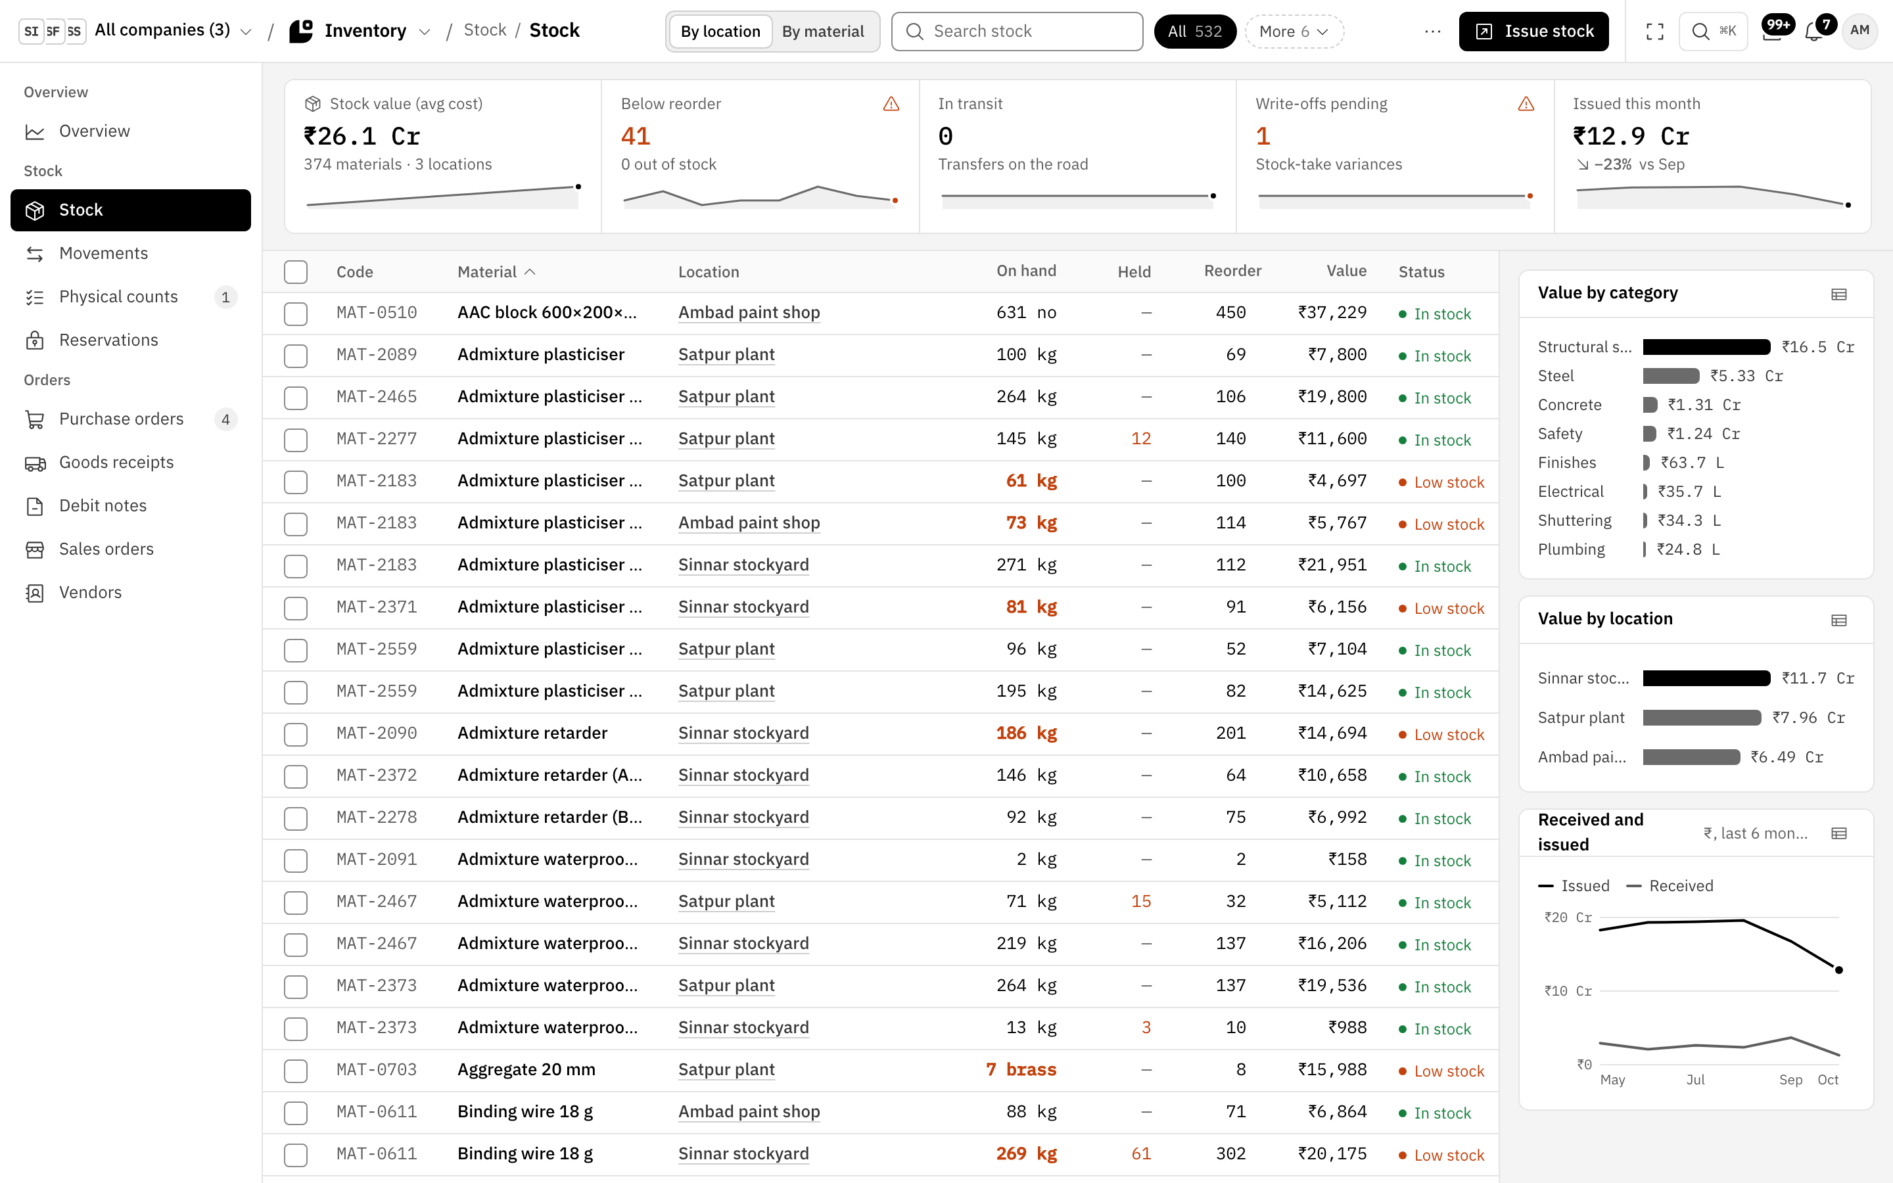Toggle the select-all header checkbox
The width and height of the screenshot is (1893, 1183).
[x=296, y=272]
